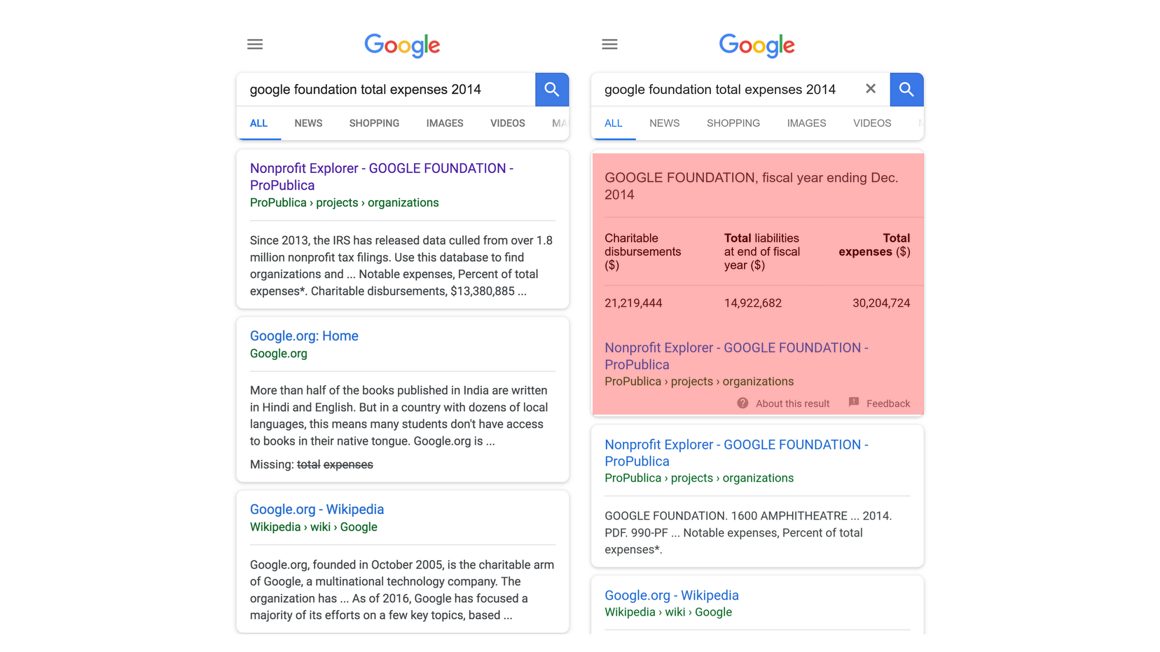This screenshot has width=1160, height=652.
Task: Open Google.org - Wikipedia result on left
Action: [x=317, y=510]
